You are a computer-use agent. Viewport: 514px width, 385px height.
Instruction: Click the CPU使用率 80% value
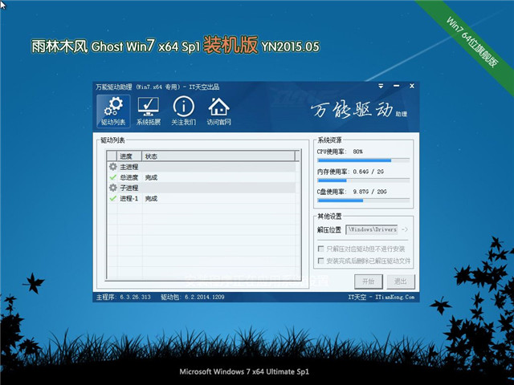coord(357,152)
